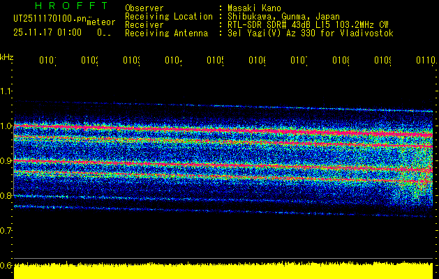Click the Receiving Antenna label
439x279 pixels.
(x=167, y=33)
